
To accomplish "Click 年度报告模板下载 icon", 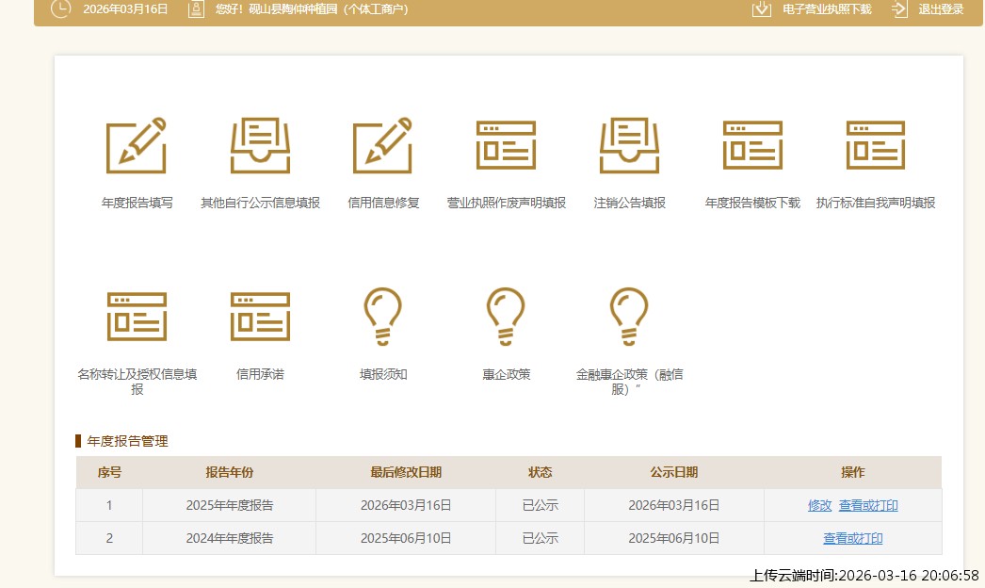I will (x=752, y=146).
